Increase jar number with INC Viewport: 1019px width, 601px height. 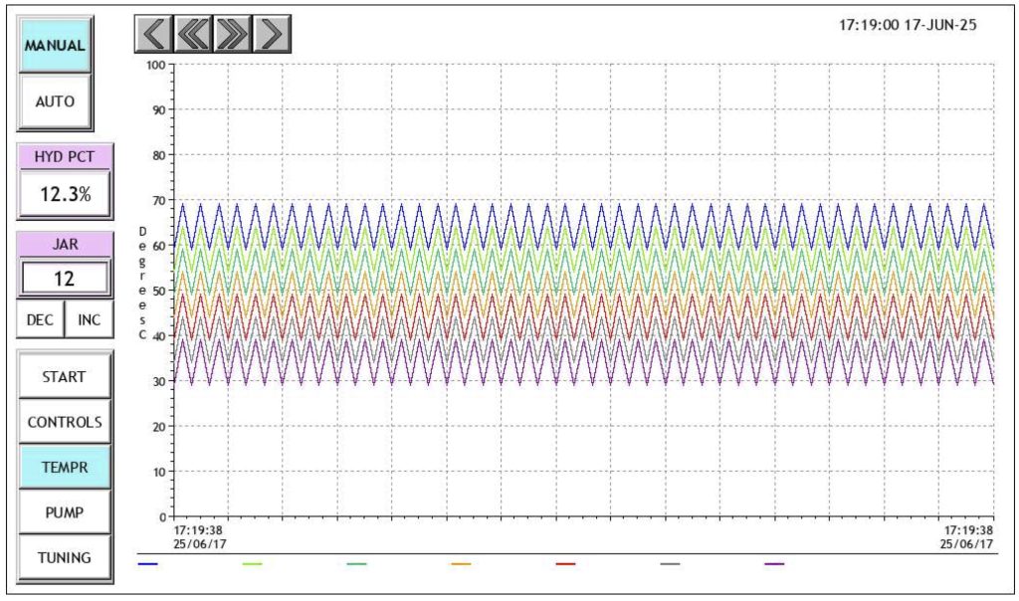coord(90,320)
